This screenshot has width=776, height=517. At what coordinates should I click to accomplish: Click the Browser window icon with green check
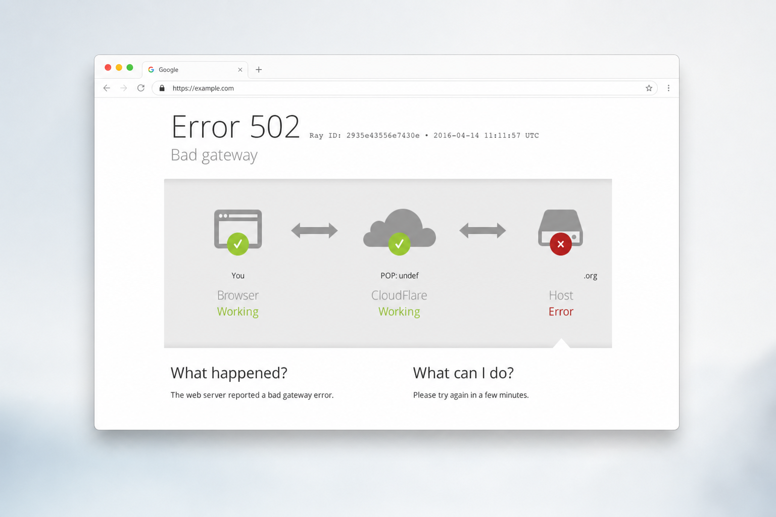(238, 232)
